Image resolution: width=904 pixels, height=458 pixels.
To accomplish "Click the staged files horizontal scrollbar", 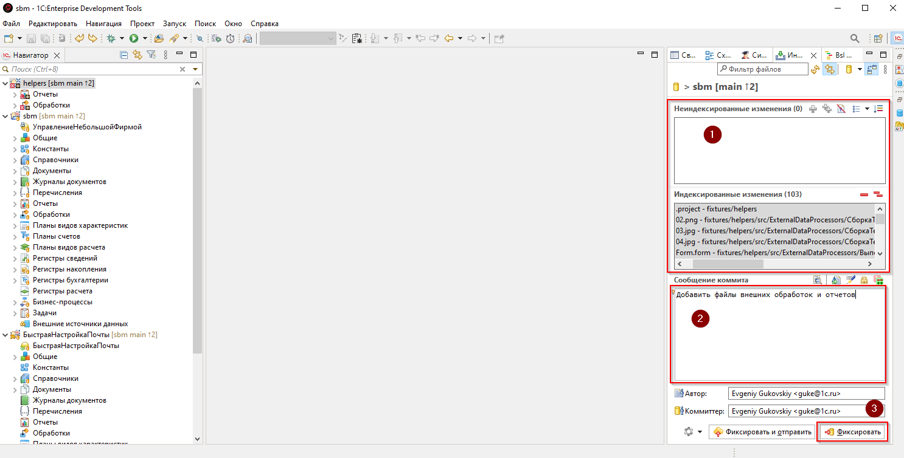I will coord(727,264).
